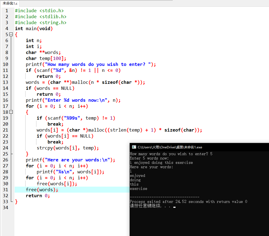Click the words[i] malloc strlen line
269x236 pixels.
pyautogui.click(x=119, y=130)
